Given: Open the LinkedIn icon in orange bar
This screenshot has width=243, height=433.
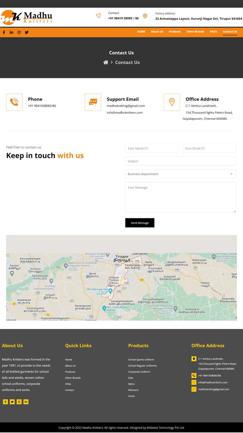Looking at the screenshot, I should [x=11, y=32].
